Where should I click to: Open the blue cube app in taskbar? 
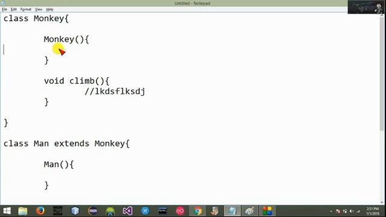75,211
